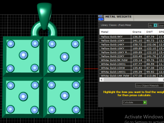This screenshot has height=123, width=164.
Task: Click the 90.73 DWT value
Action: click(150, 41)
